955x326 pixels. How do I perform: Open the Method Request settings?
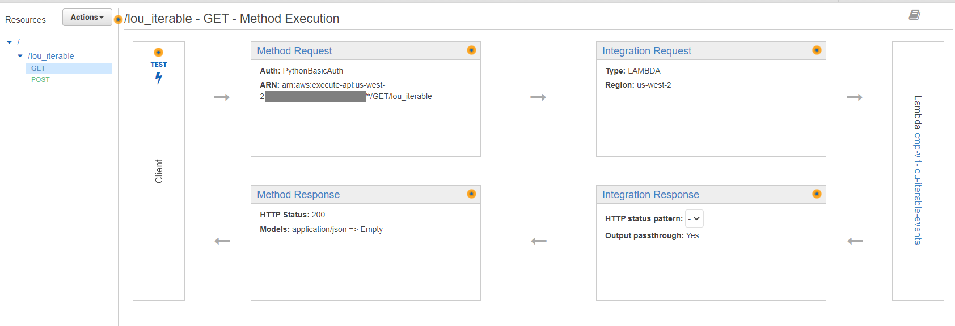tap(294, 51)
